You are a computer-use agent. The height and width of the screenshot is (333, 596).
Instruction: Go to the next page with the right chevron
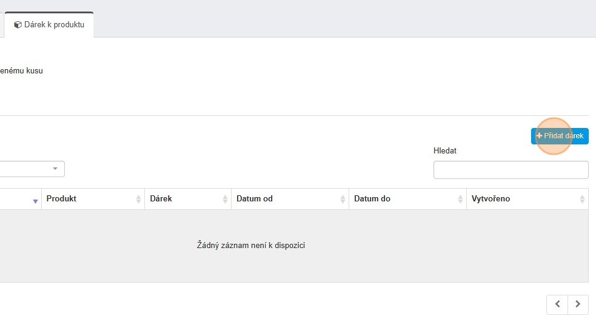click(578, 304)
